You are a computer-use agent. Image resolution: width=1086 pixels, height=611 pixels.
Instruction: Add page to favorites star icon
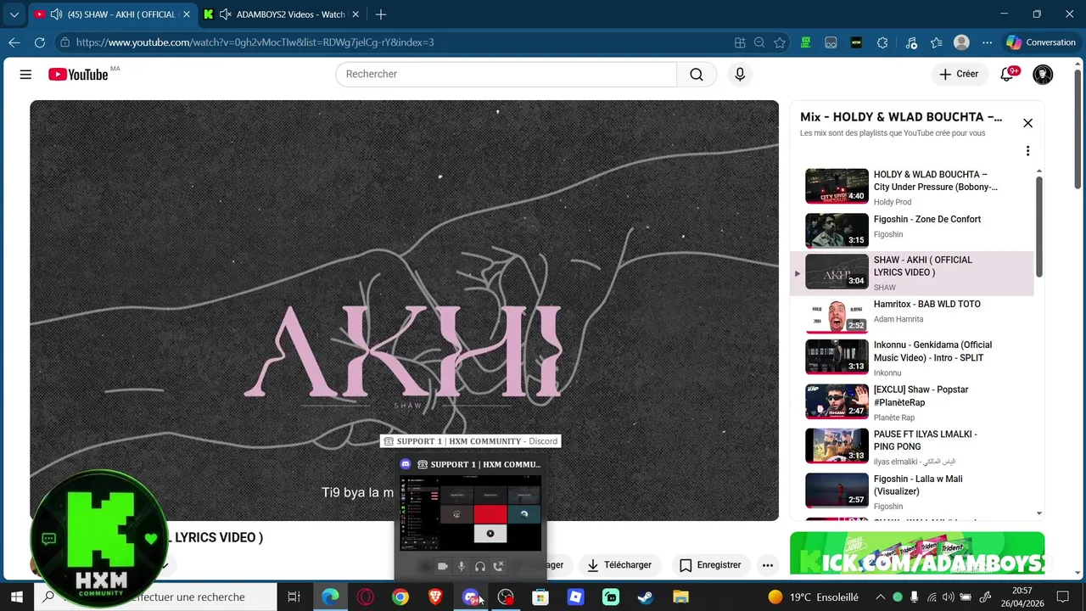click(780, 42)
